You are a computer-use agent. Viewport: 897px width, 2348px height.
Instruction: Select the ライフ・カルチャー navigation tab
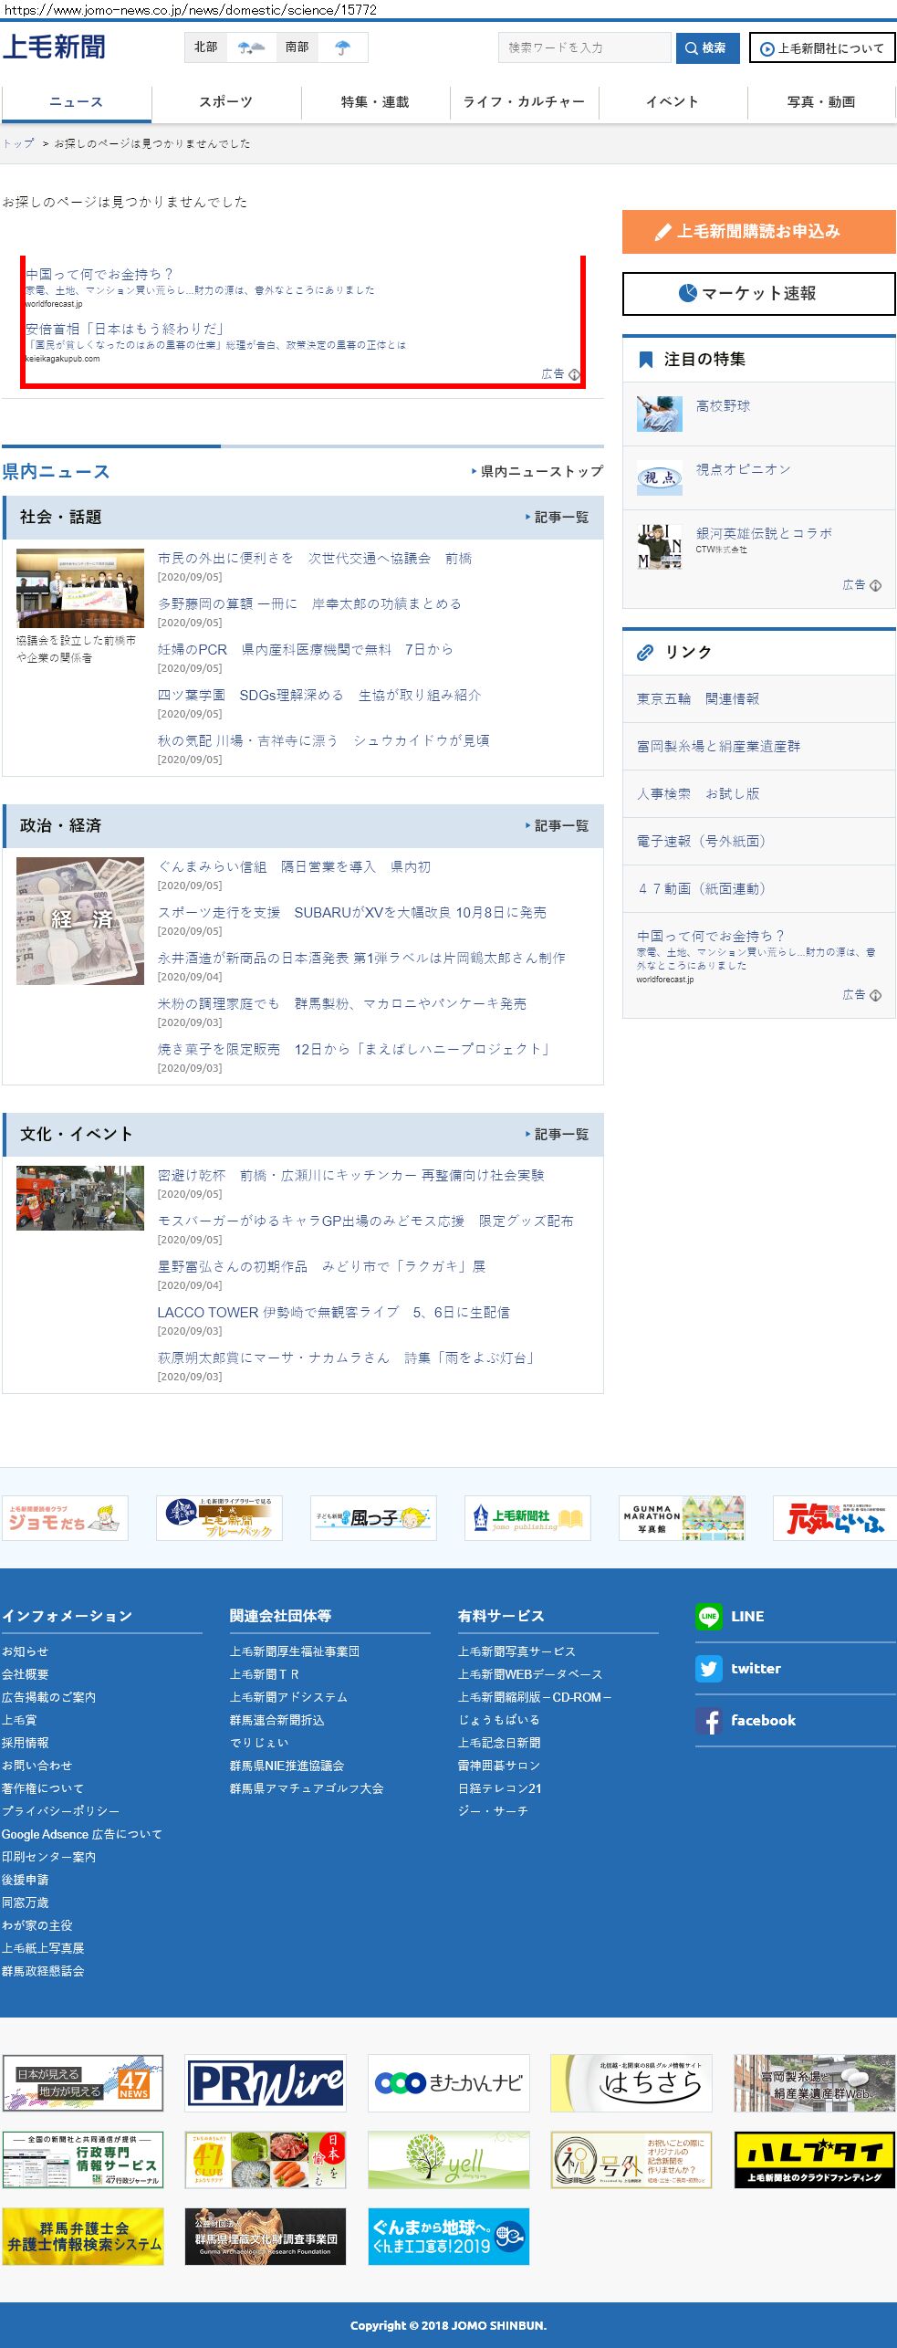pos(524,102)
